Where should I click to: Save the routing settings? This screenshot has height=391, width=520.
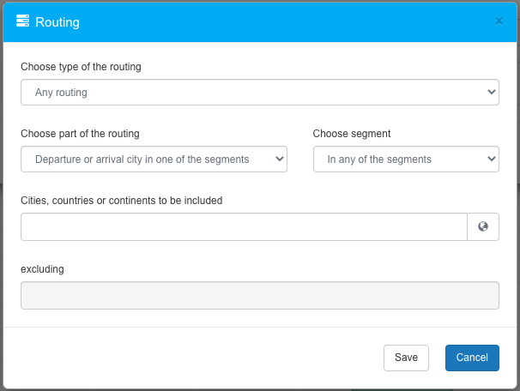click(406, 358)
